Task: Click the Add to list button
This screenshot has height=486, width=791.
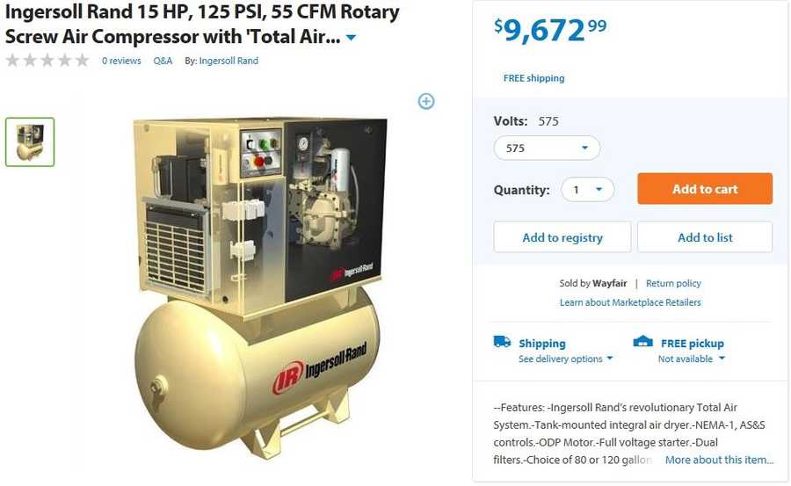Action: [x=705, y=237]
